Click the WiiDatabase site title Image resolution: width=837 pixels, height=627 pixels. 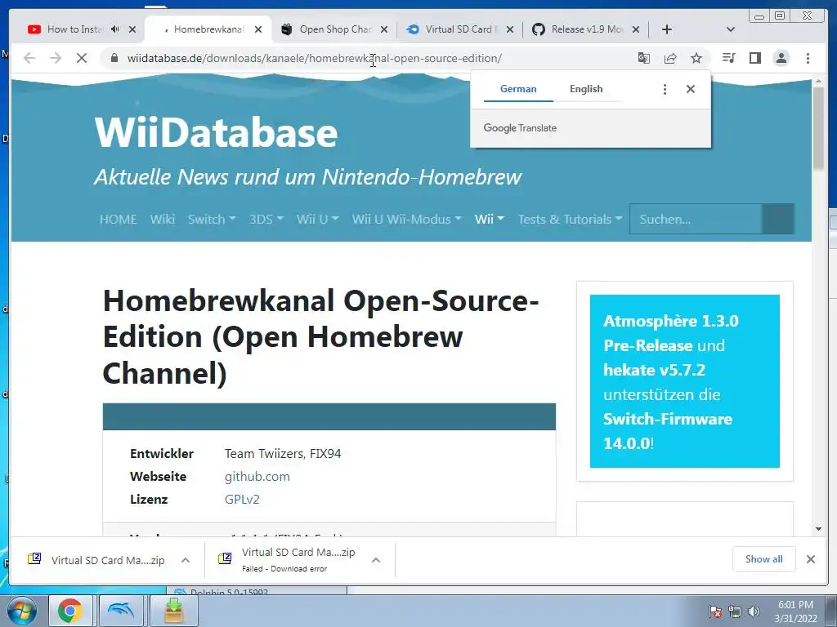click(x=216, y=132)
